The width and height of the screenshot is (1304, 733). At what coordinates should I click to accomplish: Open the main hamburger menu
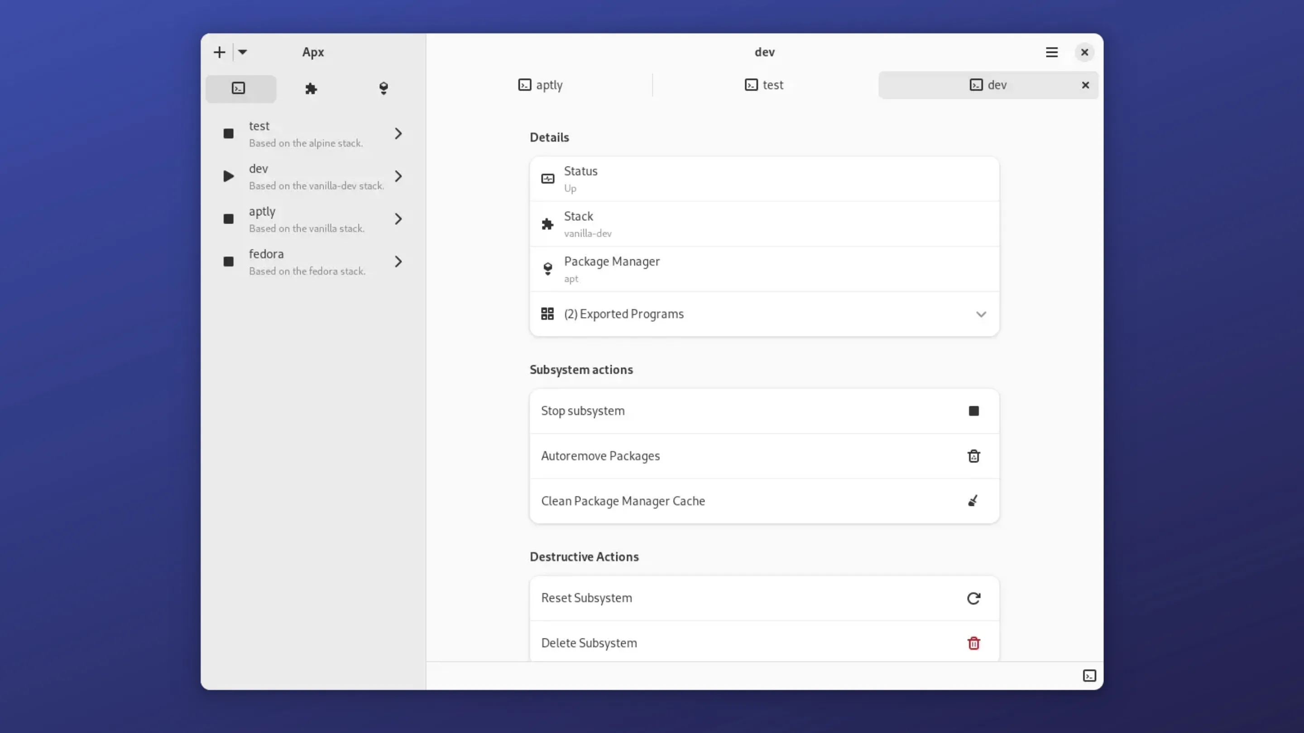1052,52
